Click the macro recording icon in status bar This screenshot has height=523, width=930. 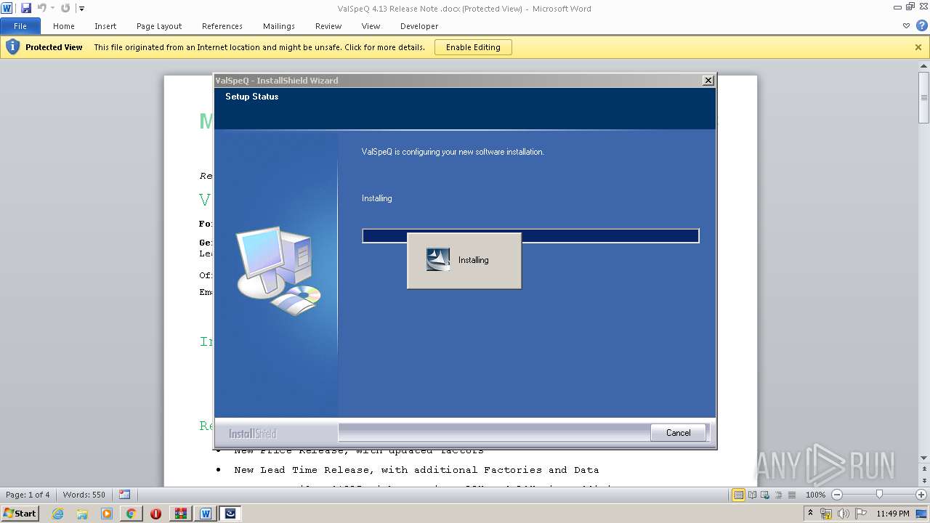tap(125, 495)
